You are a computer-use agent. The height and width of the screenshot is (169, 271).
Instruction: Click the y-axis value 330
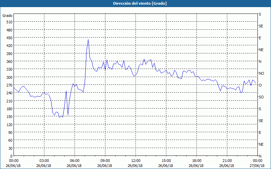[9, 69]
